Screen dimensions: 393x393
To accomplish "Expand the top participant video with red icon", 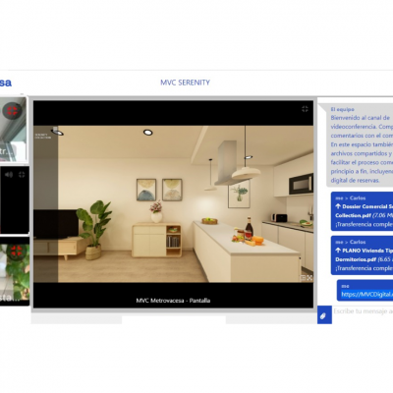I will point(12,110).
